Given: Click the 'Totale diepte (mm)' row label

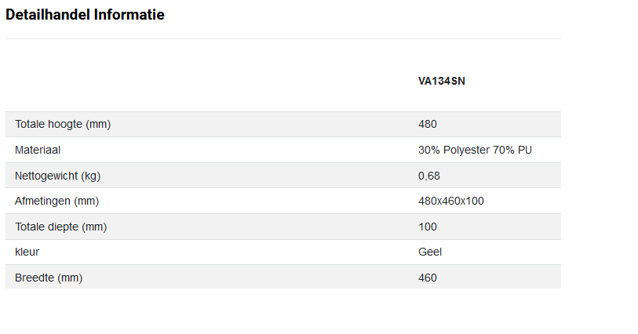Looking at the screenshot, I should (60, 227).
